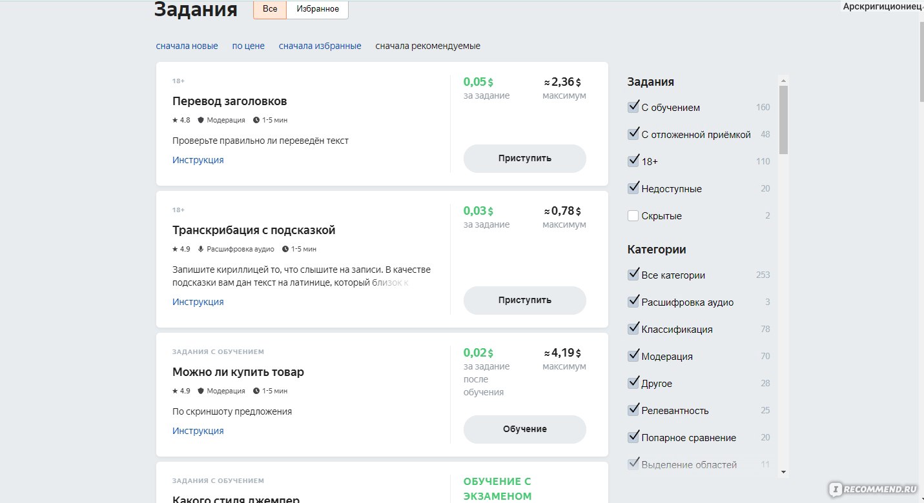Uncheck Расшифровка аудио category

[633, 302]
